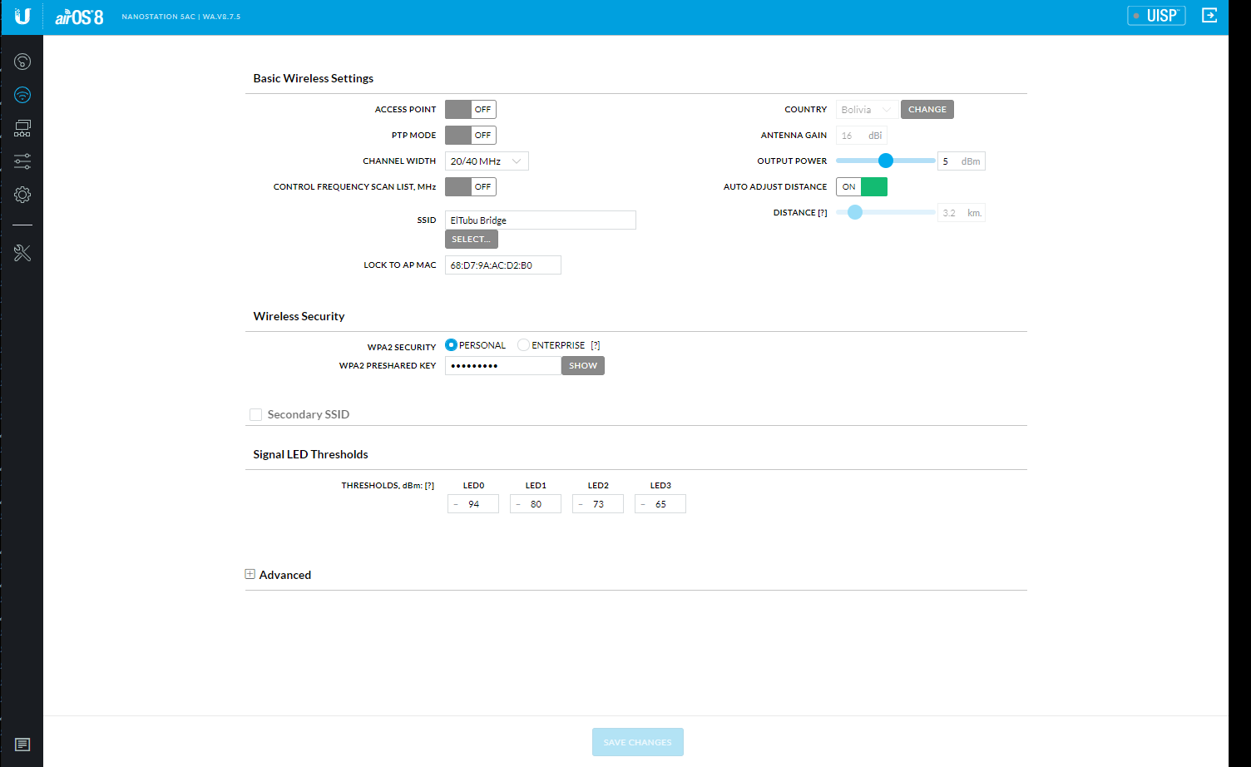Click the logout icon in header
The image size is (1251, 767).
point(1209,16)
